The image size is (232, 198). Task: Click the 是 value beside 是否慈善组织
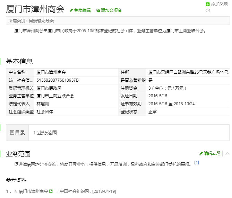coord(151,80)
